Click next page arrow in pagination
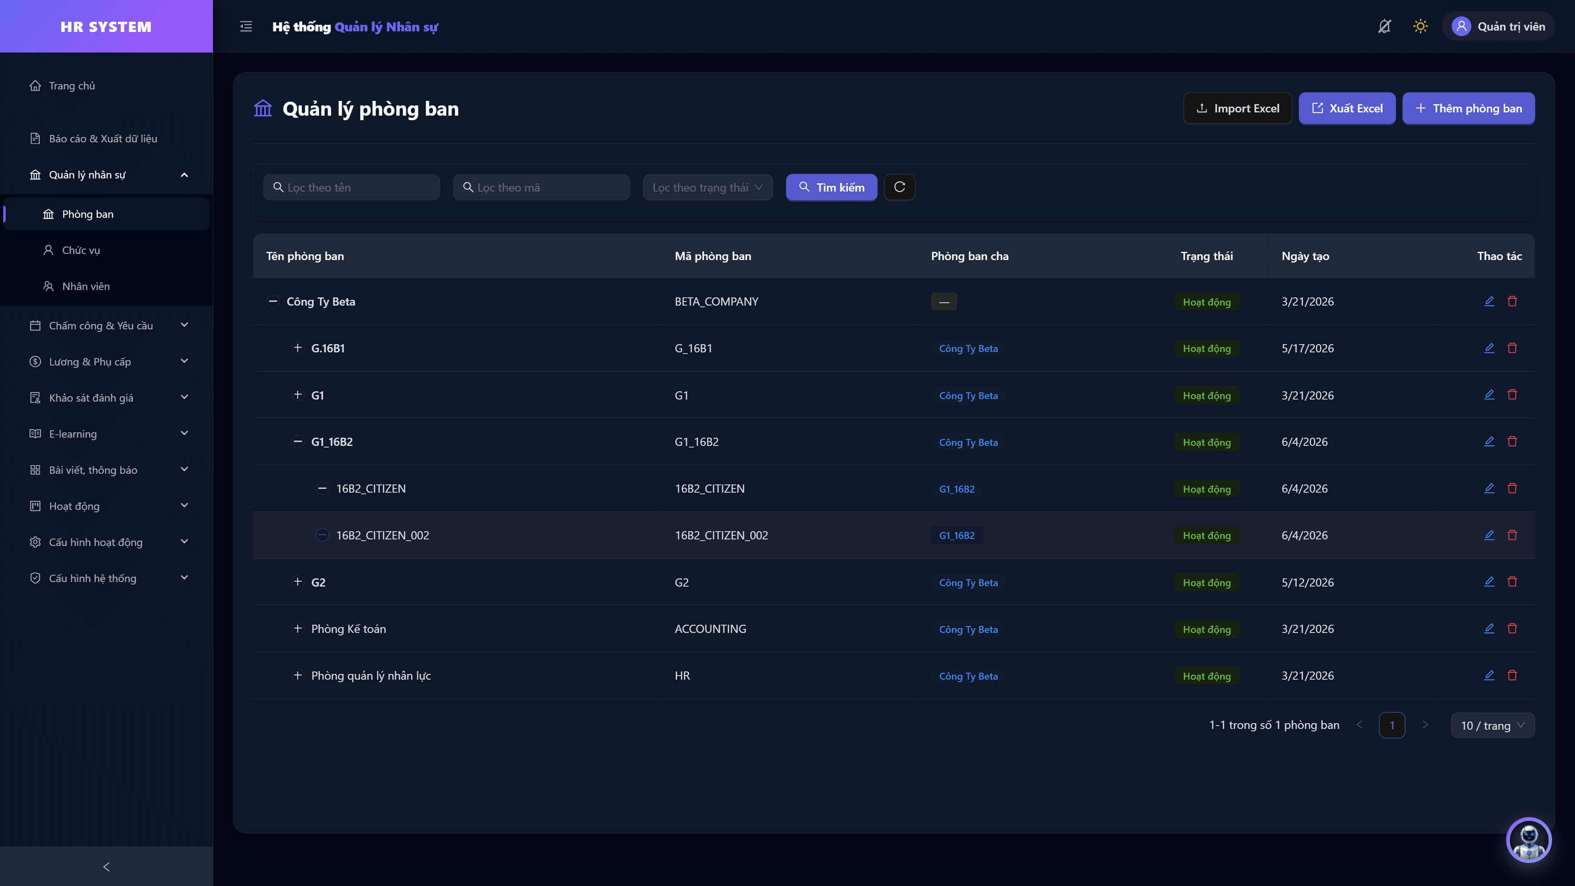Screen dimensions: 1575x886 (1424, 725)
